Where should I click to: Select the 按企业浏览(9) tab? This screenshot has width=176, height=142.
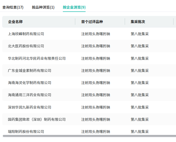tap(74, 7)
